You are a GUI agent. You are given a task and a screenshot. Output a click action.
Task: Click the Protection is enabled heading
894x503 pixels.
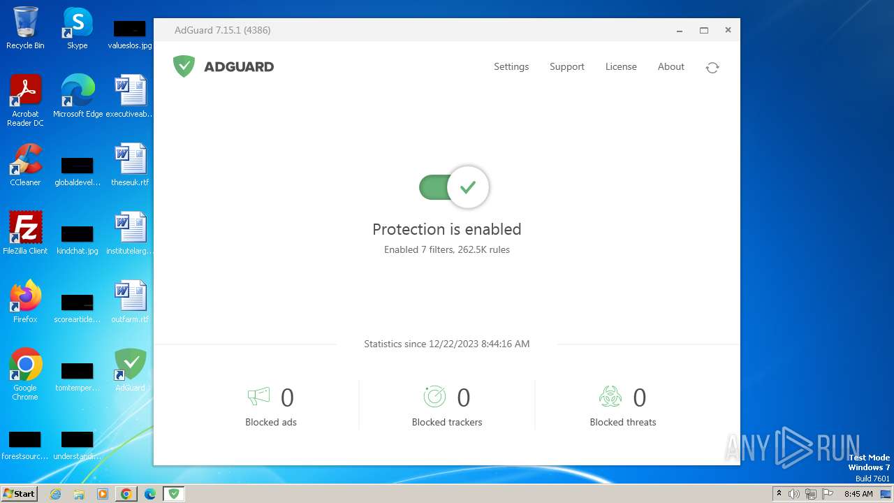447,229
